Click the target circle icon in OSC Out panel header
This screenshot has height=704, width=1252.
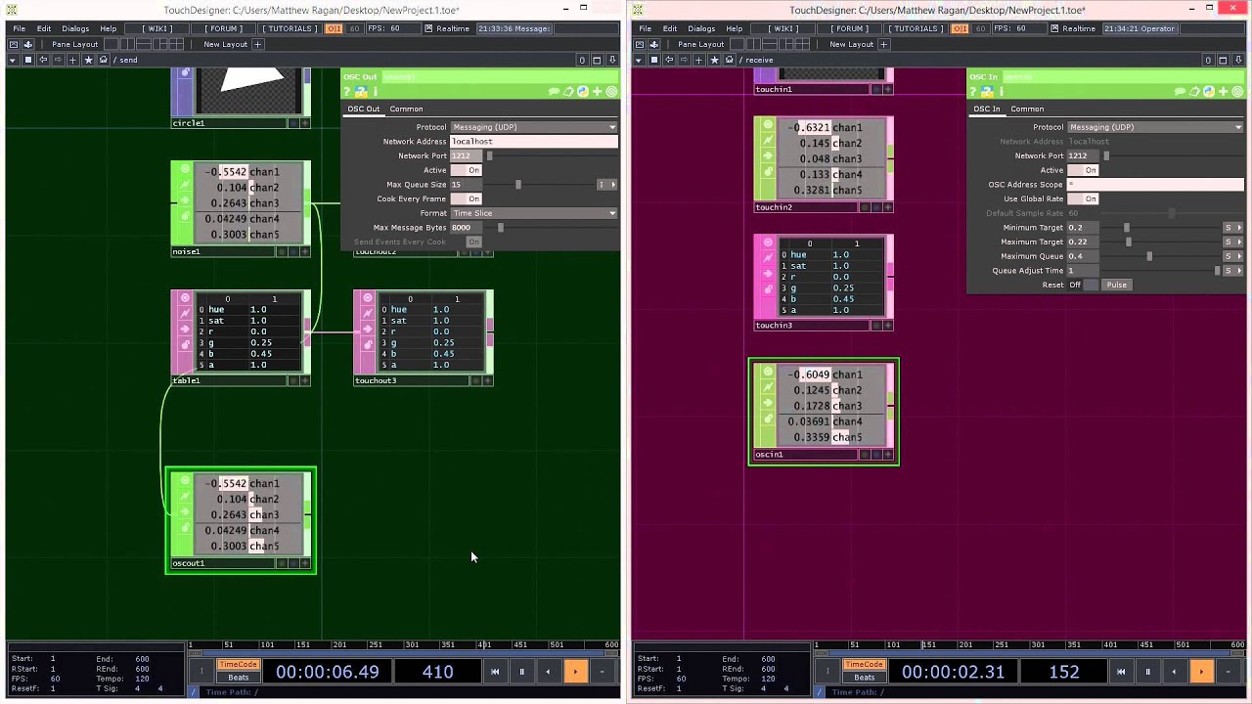(611, 92)
